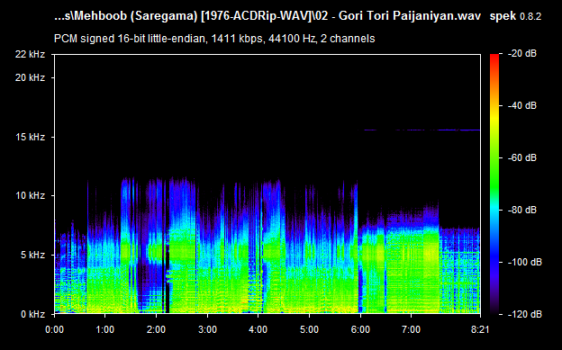Viewport: 562px width, 350px height.
Task: Click the 6:00 time axis marker
Action: 360,329
